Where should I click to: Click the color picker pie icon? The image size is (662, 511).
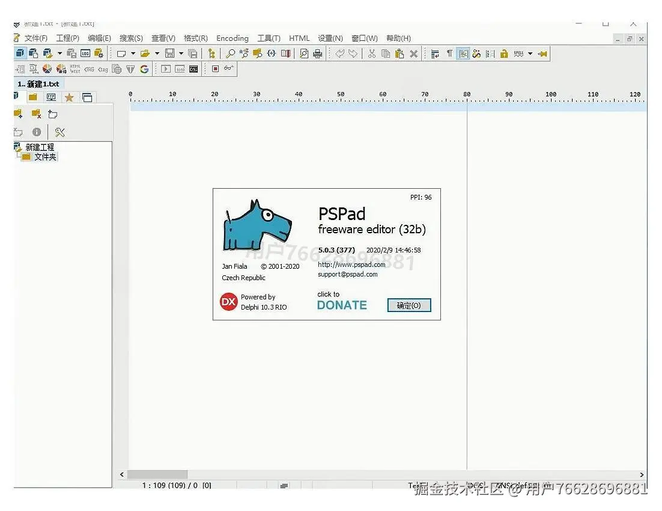(x=47, y=69)
